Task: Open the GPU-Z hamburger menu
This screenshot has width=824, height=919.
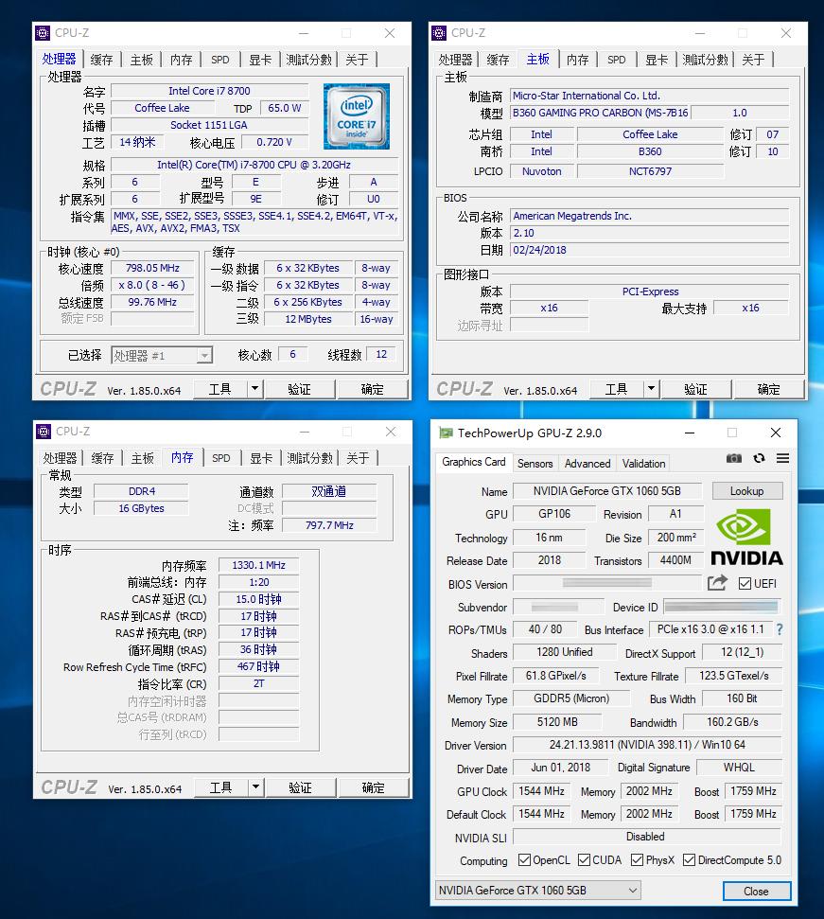Action: [x=781, y=458]
